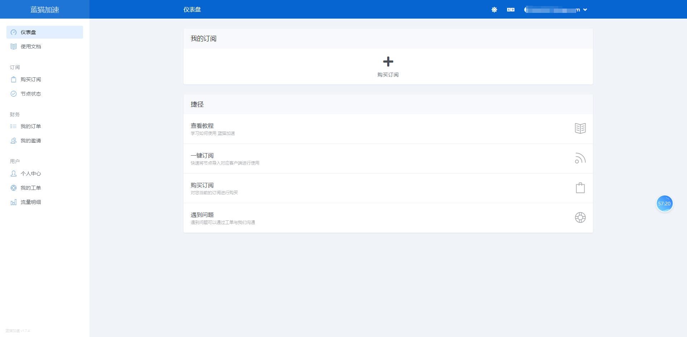Open the 遇到问题 shortcut title
The height and width of the screenshot is (337, 687).
(x=202, y=215)
